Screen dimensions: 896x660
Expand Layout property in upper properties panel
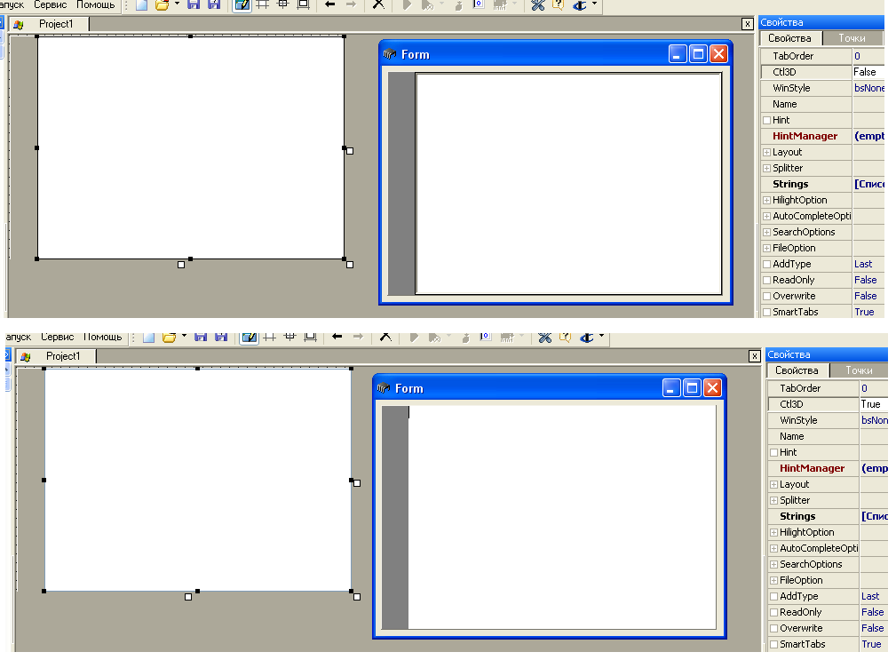coord(767,152)
